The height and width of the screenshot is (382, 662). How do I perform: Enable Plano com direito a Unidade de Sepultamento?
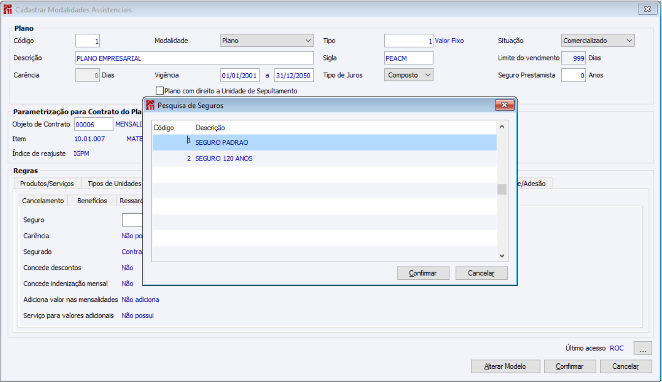(x=160, y=91)
